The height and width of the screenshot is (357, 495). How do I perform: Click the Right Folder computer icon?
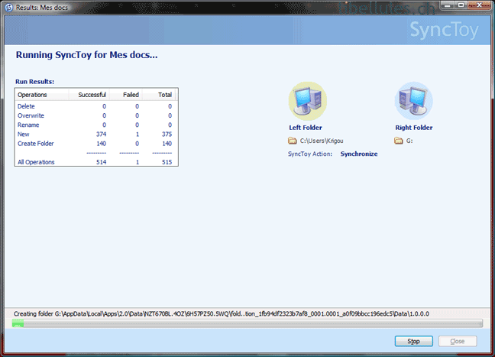coord(413,101)
